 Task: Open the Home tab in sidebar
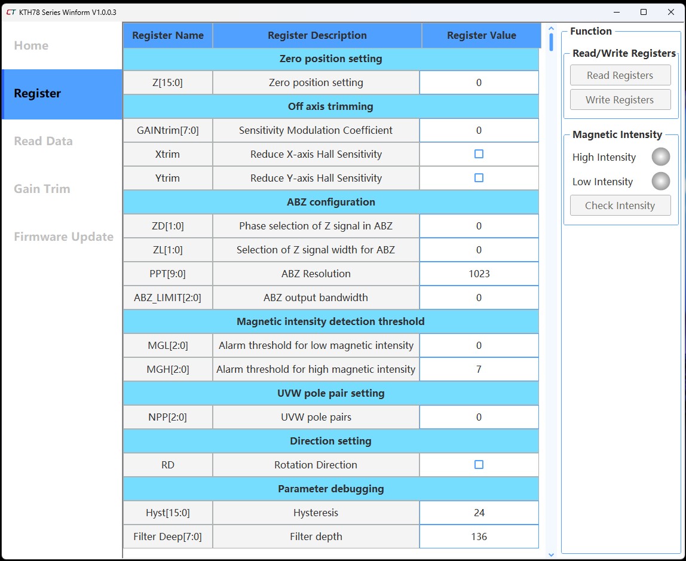click(x=31, y=46)
